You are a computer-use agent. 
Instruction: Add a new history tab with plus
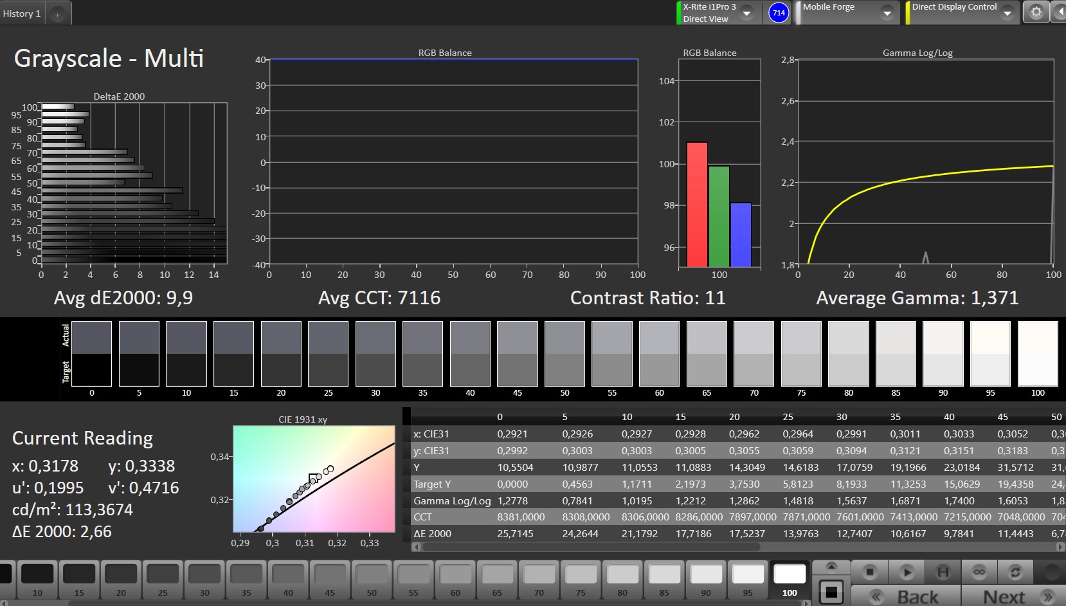pyautogui.click(x=57, y=14)
